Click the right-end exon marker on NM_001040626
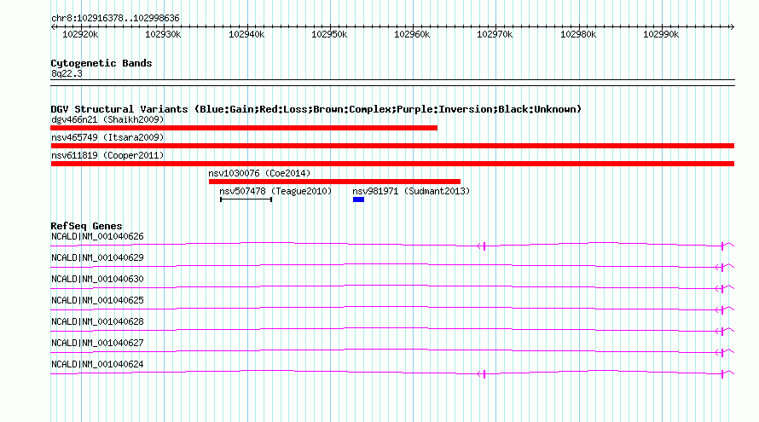 click(722, 246)
